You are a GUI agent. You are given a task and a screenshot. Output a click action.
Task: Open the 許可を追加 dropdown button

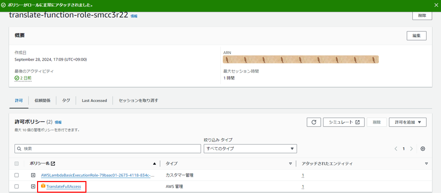pos(408,122)
